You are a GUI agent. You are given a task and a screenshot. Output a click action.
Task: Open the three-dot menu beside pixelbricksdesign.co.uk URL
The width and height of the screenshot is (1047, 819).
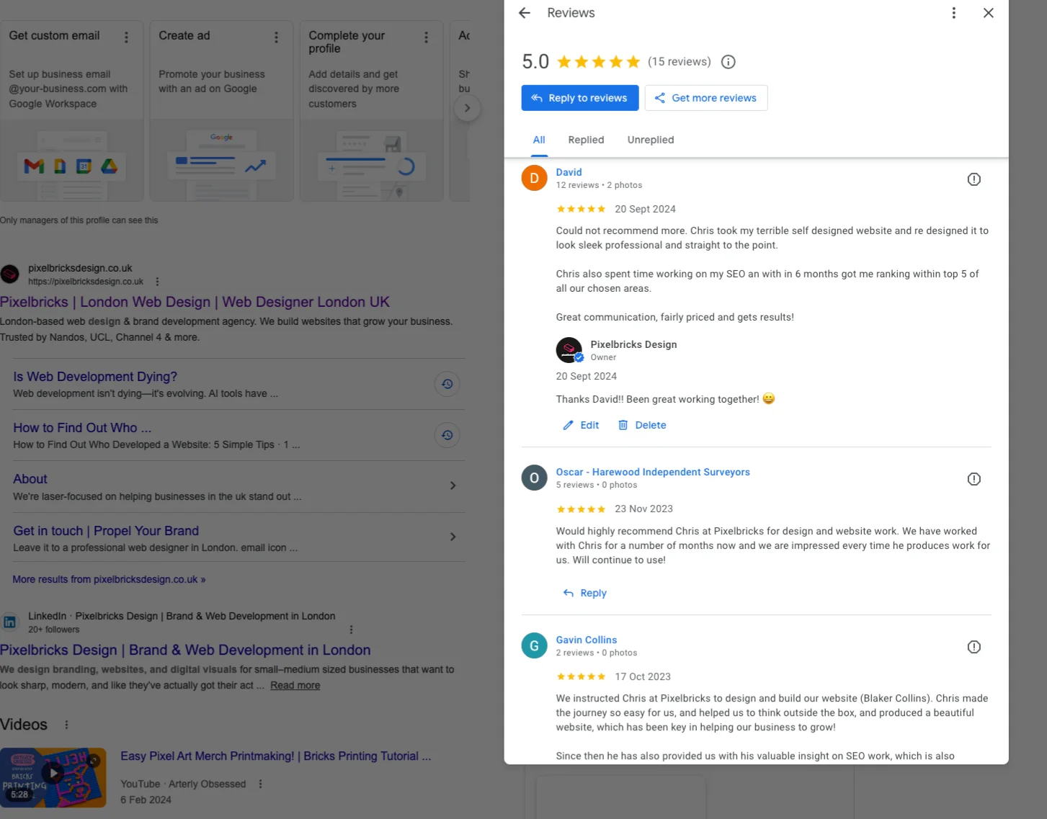pos(157,282)
